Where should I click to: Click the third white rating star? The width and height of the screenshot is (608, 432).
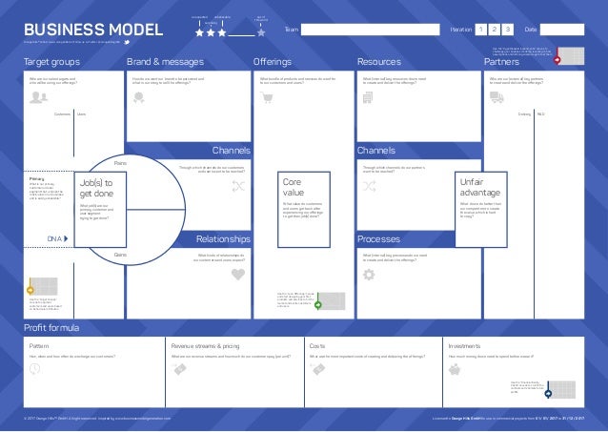pos(222,32)
